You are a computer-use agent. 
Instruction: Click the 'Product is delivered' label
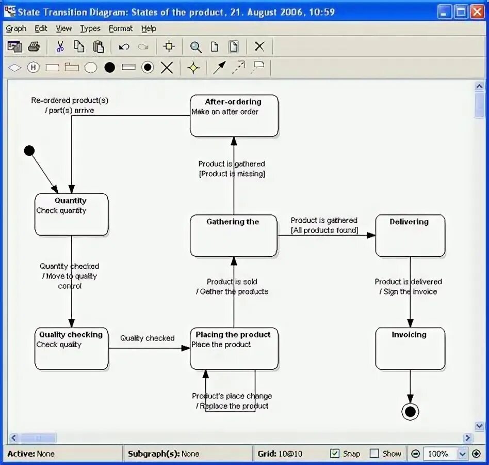[408, 282]
